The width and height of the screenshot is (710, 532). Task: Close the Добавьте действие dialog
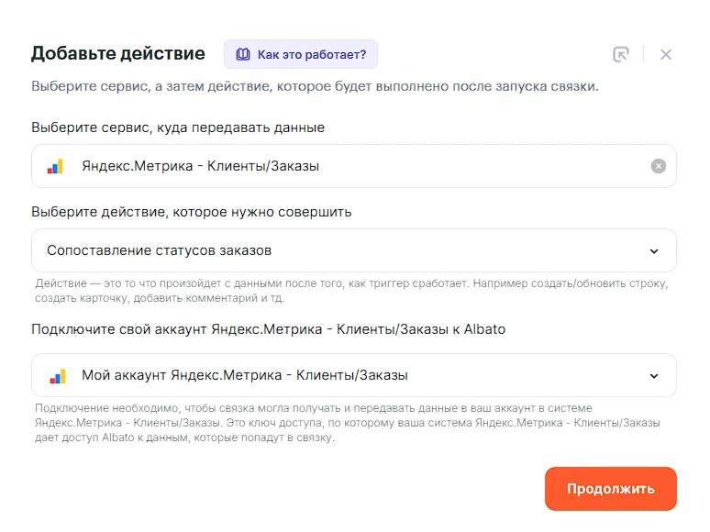[666, 54]
